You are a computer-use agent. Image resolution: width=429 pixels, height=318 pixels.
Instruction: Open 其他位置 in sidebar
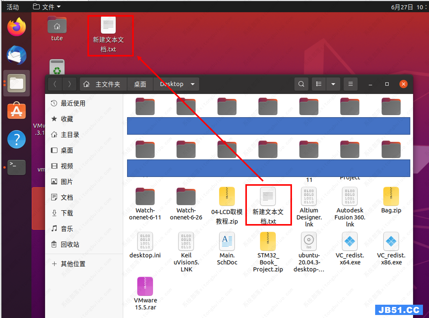coord(73,264)
